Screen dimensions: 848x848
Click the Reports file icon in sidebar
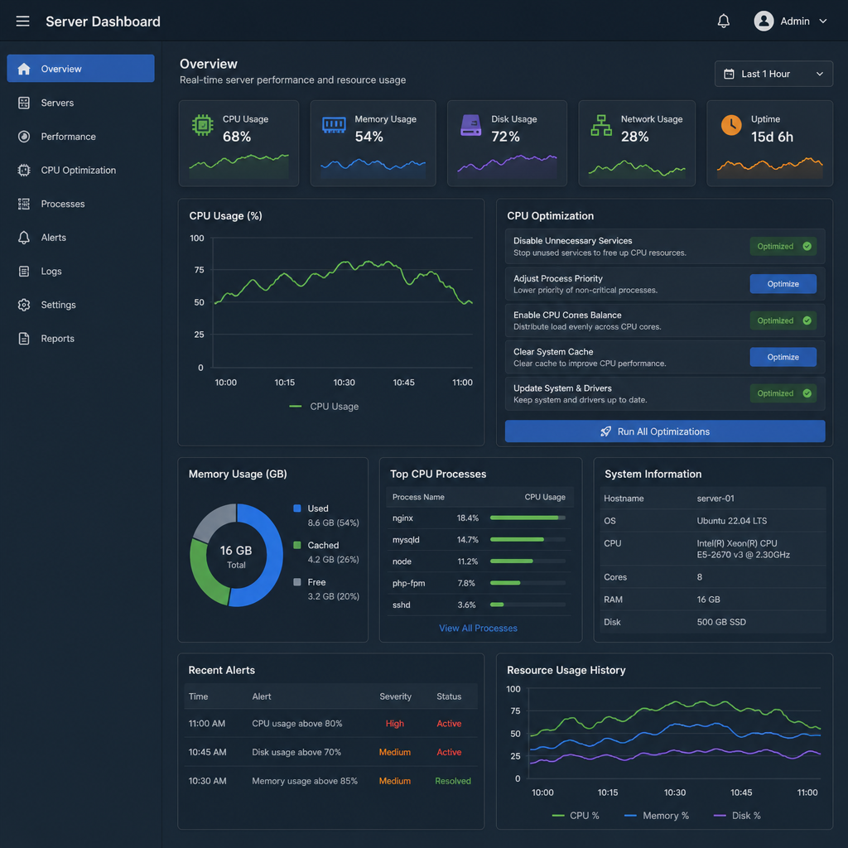click(24, 339)
